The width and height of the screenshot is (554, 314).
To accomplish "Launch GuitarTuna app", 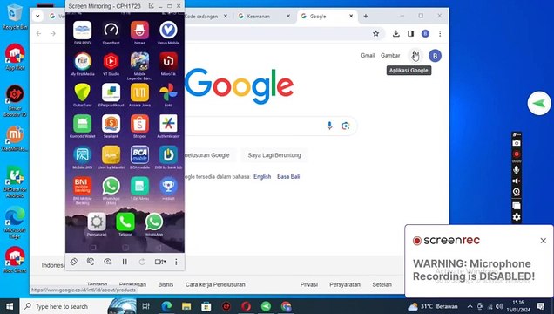I will pos(83,92).
